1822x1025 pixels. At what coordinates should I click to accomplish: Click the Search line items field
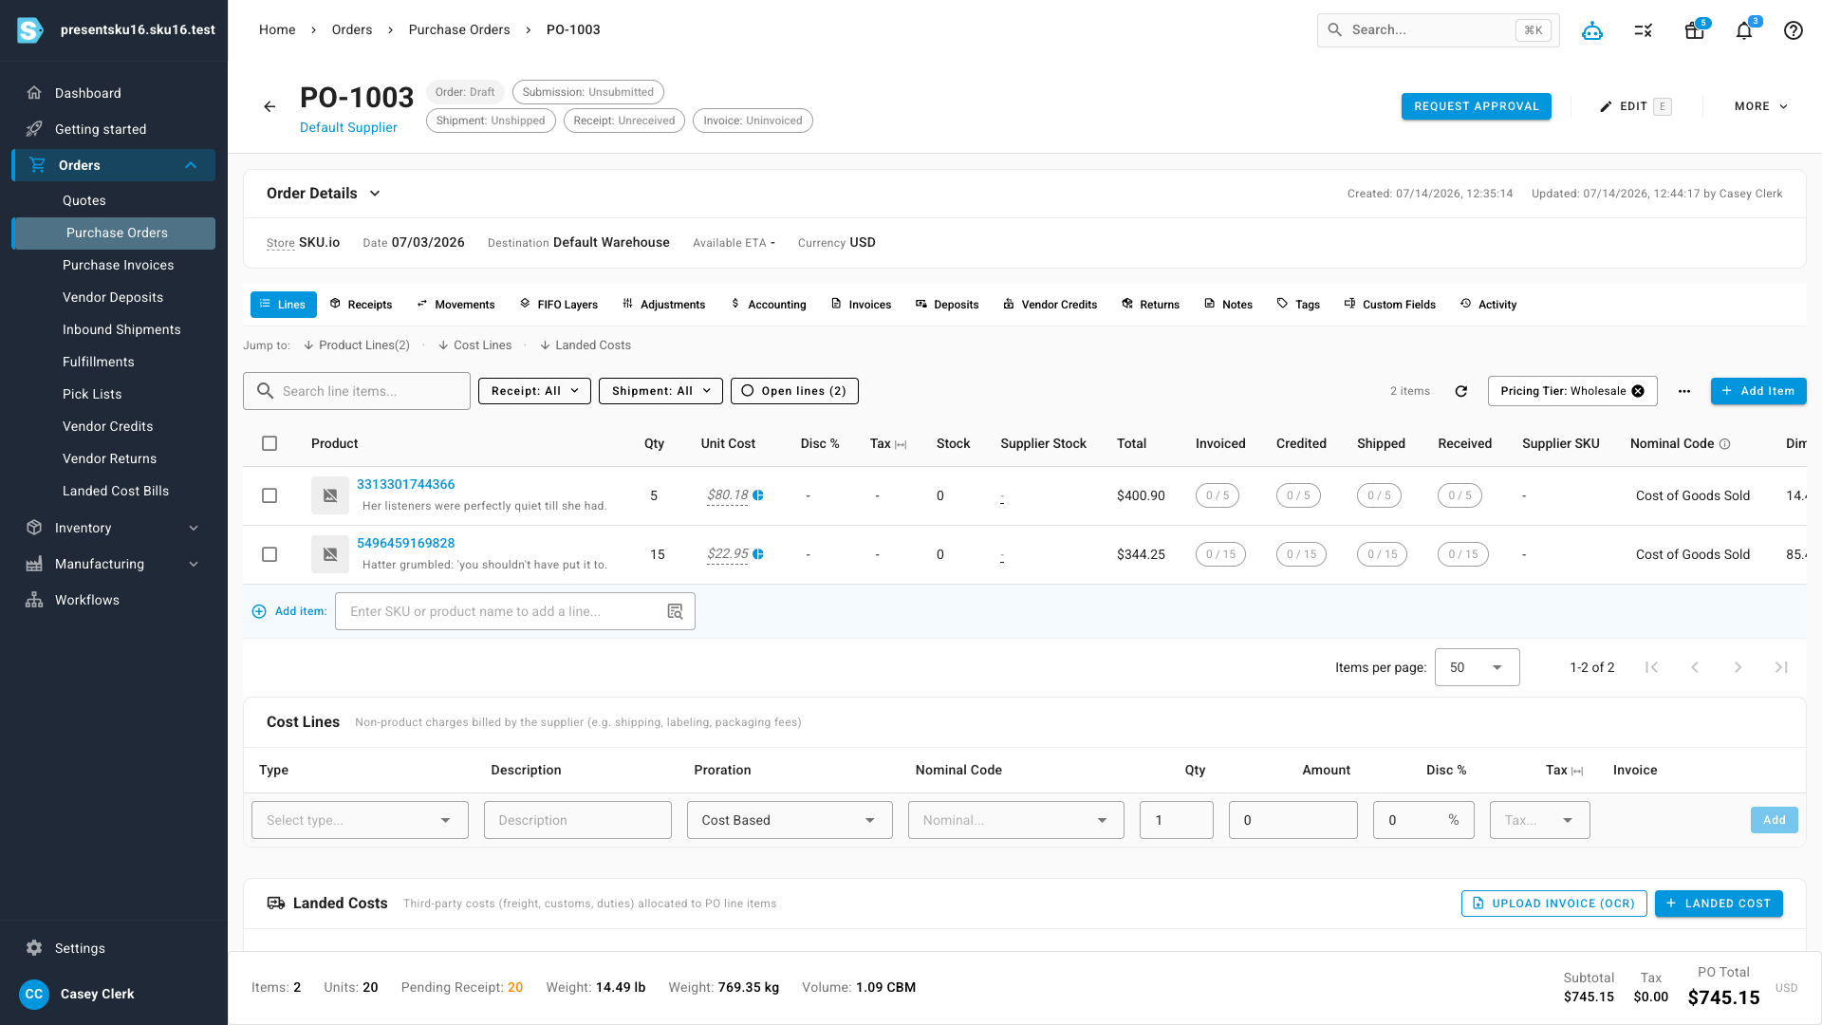(x=357, y=391)
